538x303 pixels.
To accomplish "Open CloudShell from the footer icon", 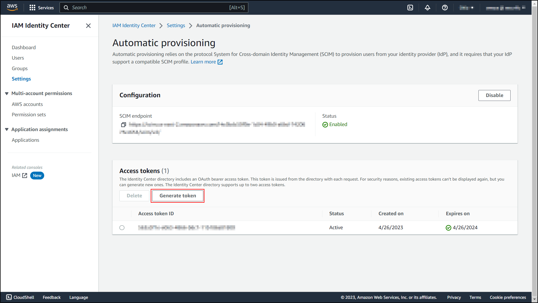I will pyautogui.click(x=8, y=297).
